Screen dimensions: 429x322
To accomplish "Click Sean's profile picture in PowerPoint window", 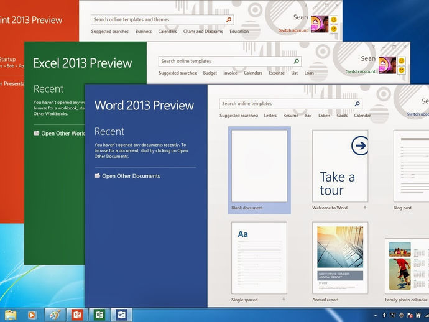I will [320, 24].
